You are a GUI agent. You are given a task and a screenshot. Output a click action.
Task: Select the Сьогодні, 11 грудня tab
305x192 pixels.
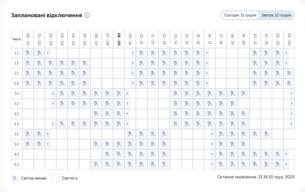[x=240, y=15]
